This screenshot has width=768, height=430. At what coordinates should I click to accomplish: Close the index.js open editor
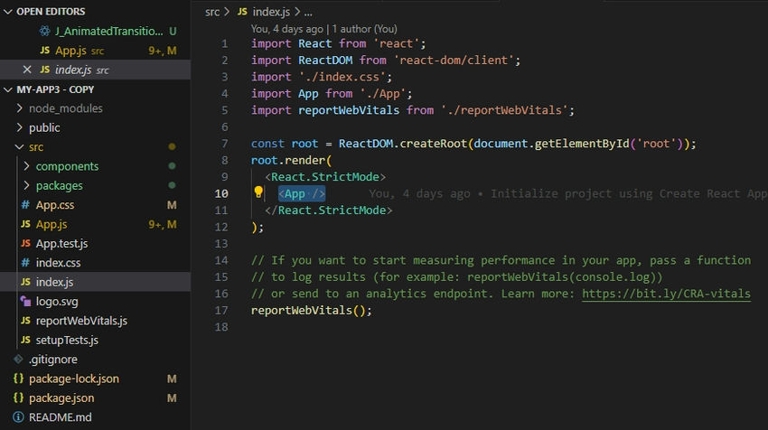[26, 70]
